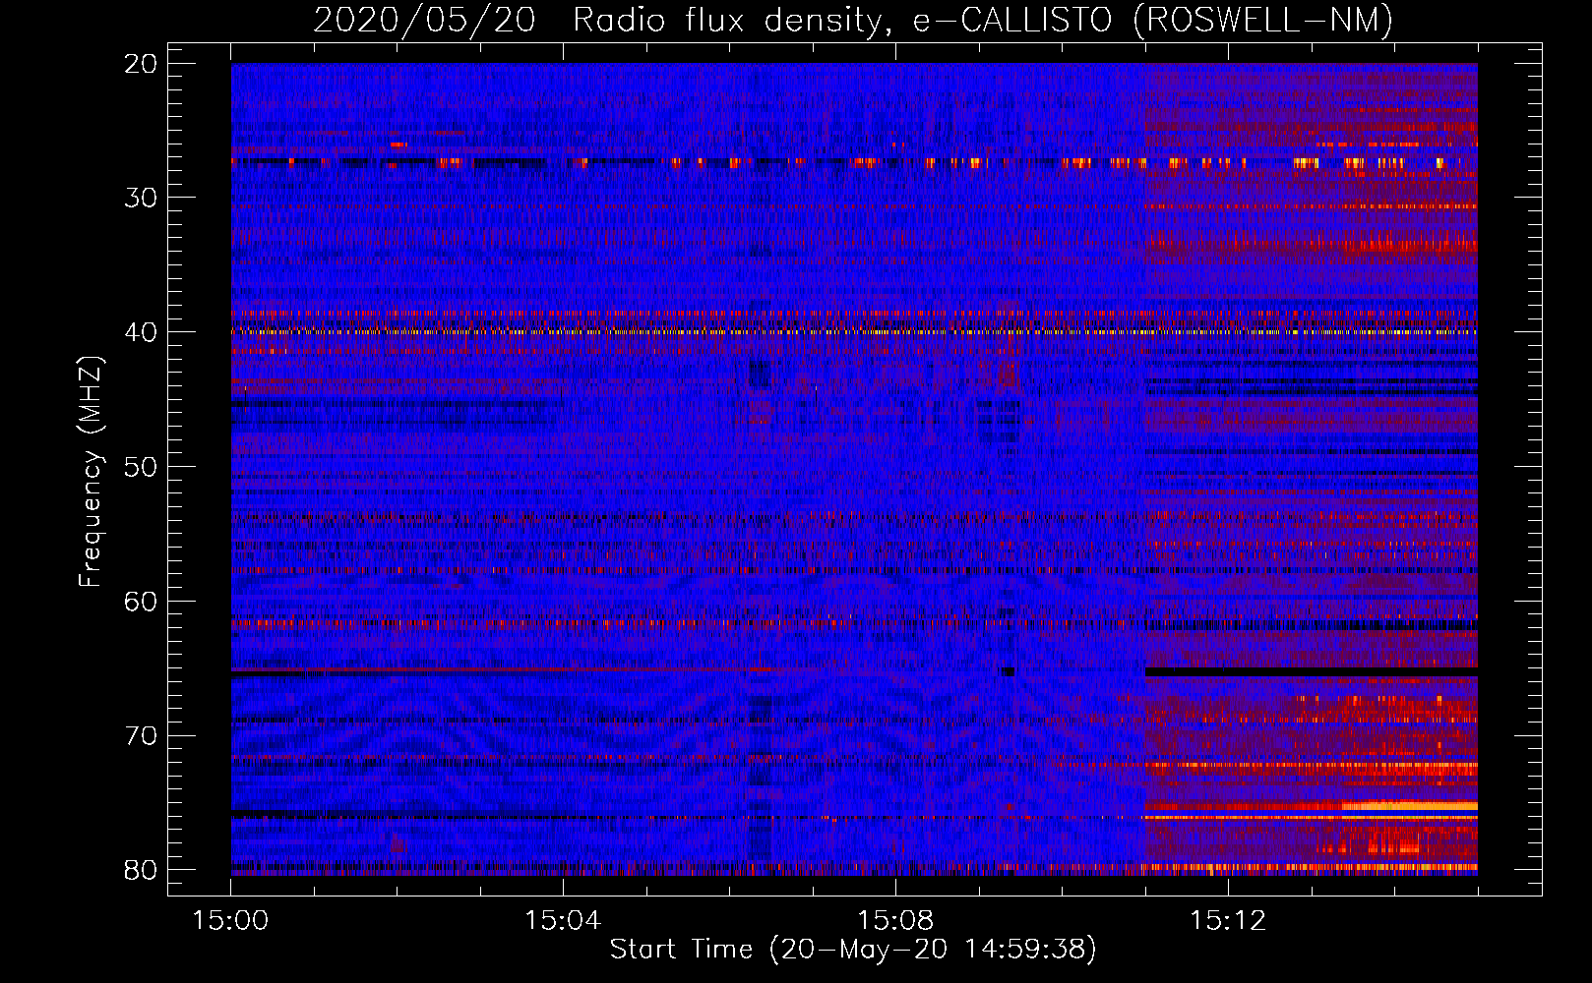Click the 70 frequency tick label
The height and width of the screenshot is (983, 1592).
[x=141, y=735]
